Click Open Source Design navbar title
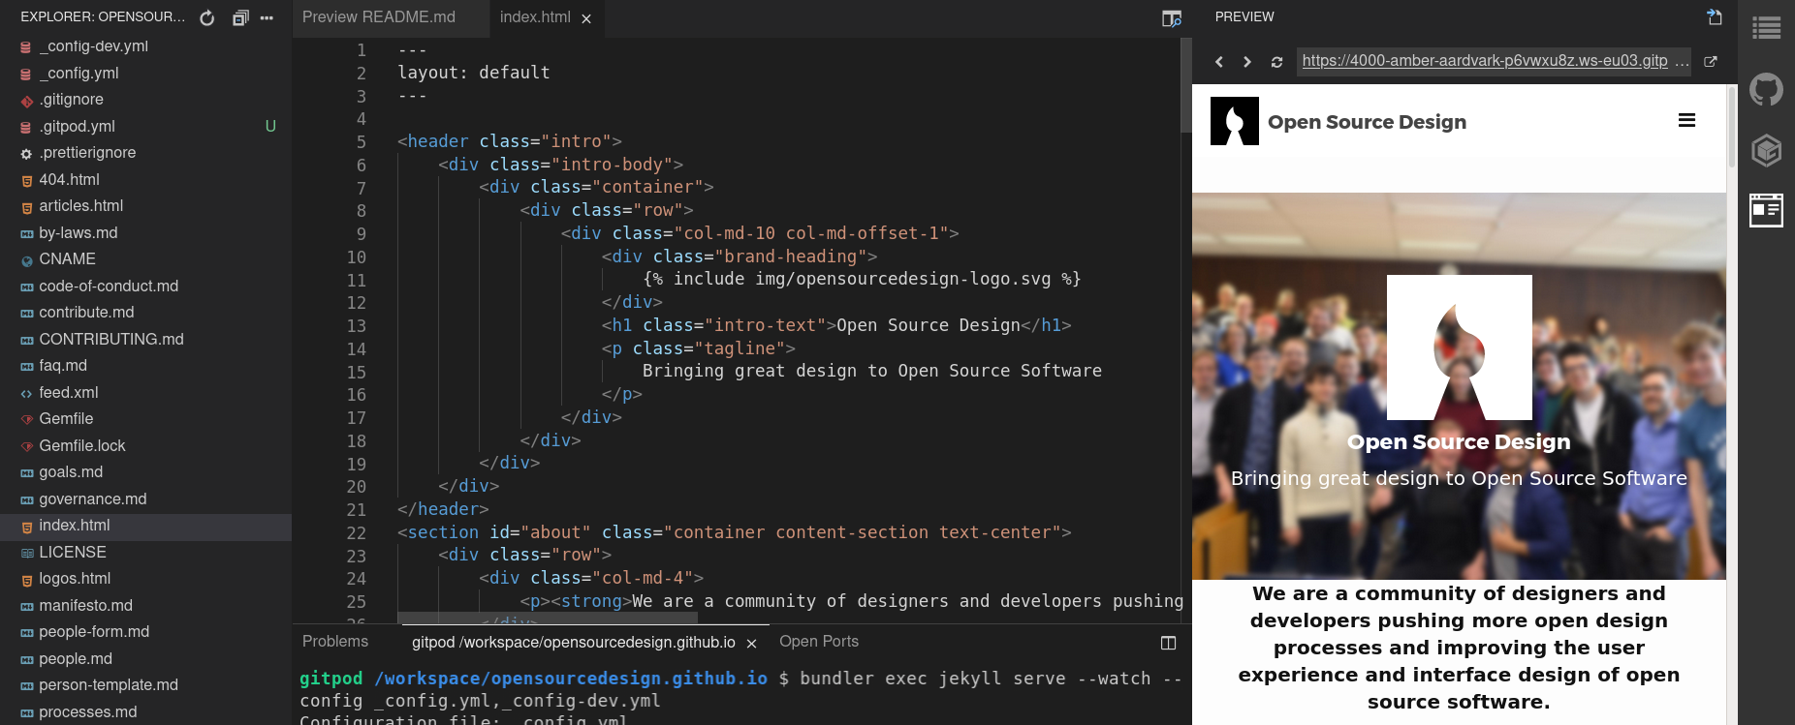Screen dimensions: 1795x725 pyautogui.click(x=1367, y=122)
